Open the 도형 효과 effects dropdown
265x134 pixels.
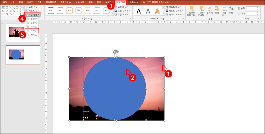pyautogui.click(x=121, y=15)
